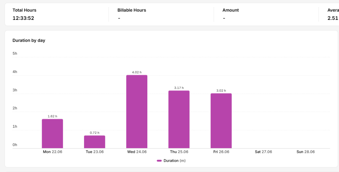
Task: Click the 3.02 h bar label
Action: coord(221,91)
